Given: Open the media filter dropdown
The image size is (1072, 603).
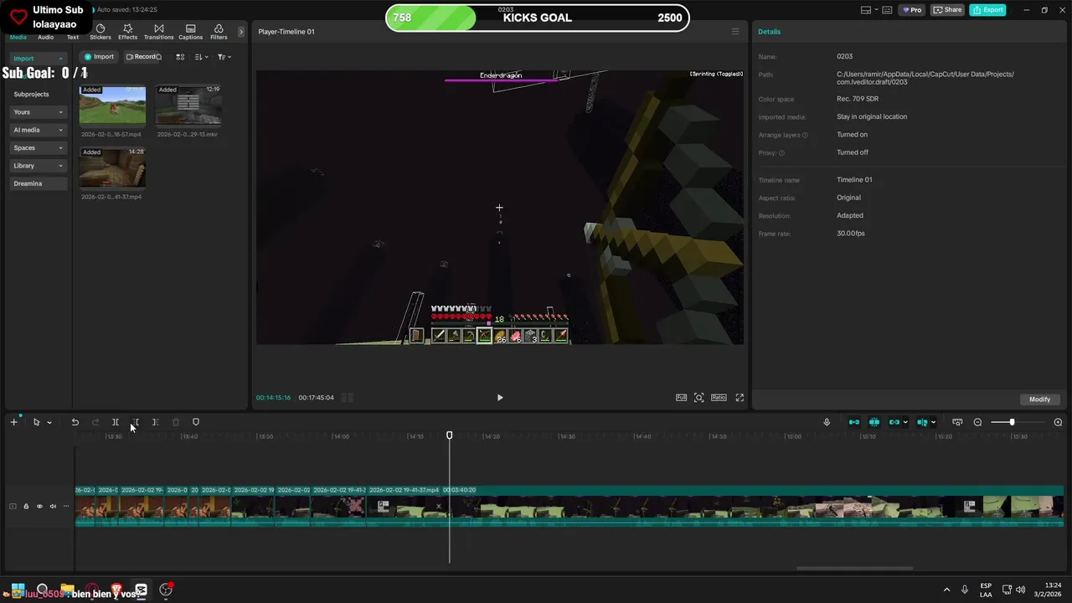Looking at the screenshot, I should coord(224,57).
